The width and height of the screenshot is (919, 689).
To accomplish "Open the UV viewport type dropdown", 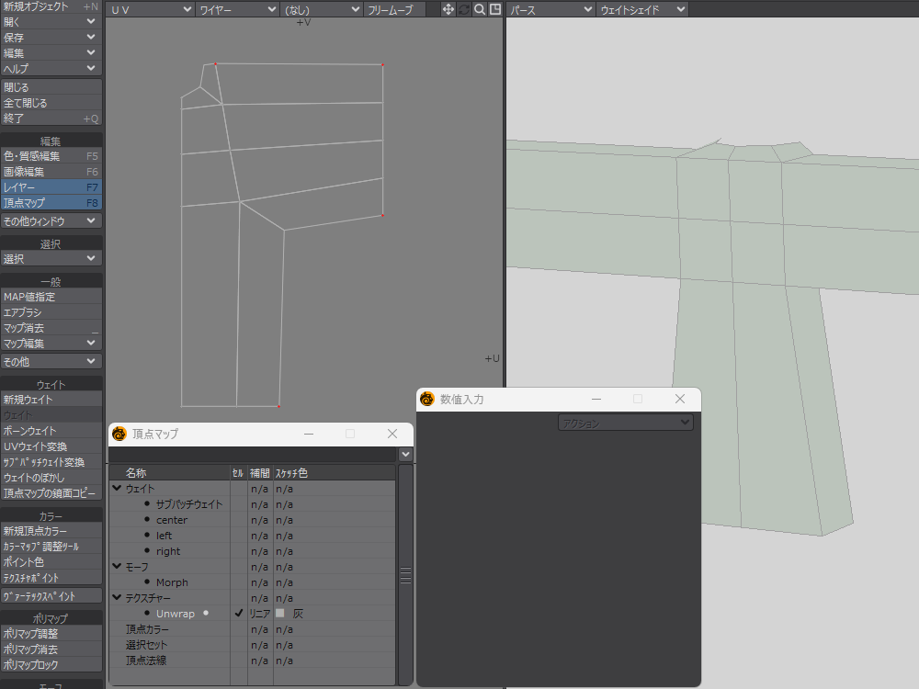I will tap(150, 9).
